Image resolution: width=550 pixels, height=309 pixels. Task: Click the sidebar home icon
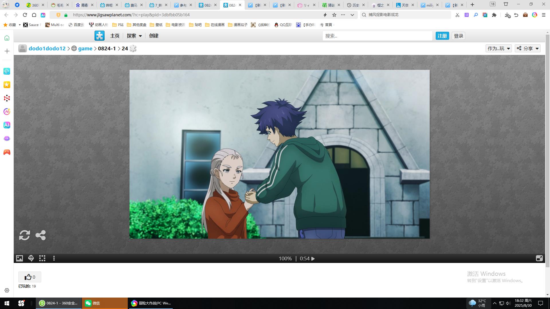point(7,38)
